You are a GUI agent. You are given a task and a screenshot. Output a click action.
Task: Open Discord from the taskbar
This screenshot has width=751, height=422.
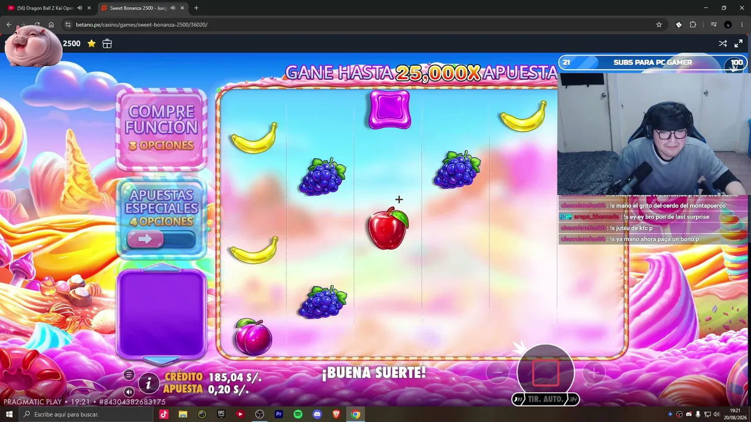pos(317,414)
